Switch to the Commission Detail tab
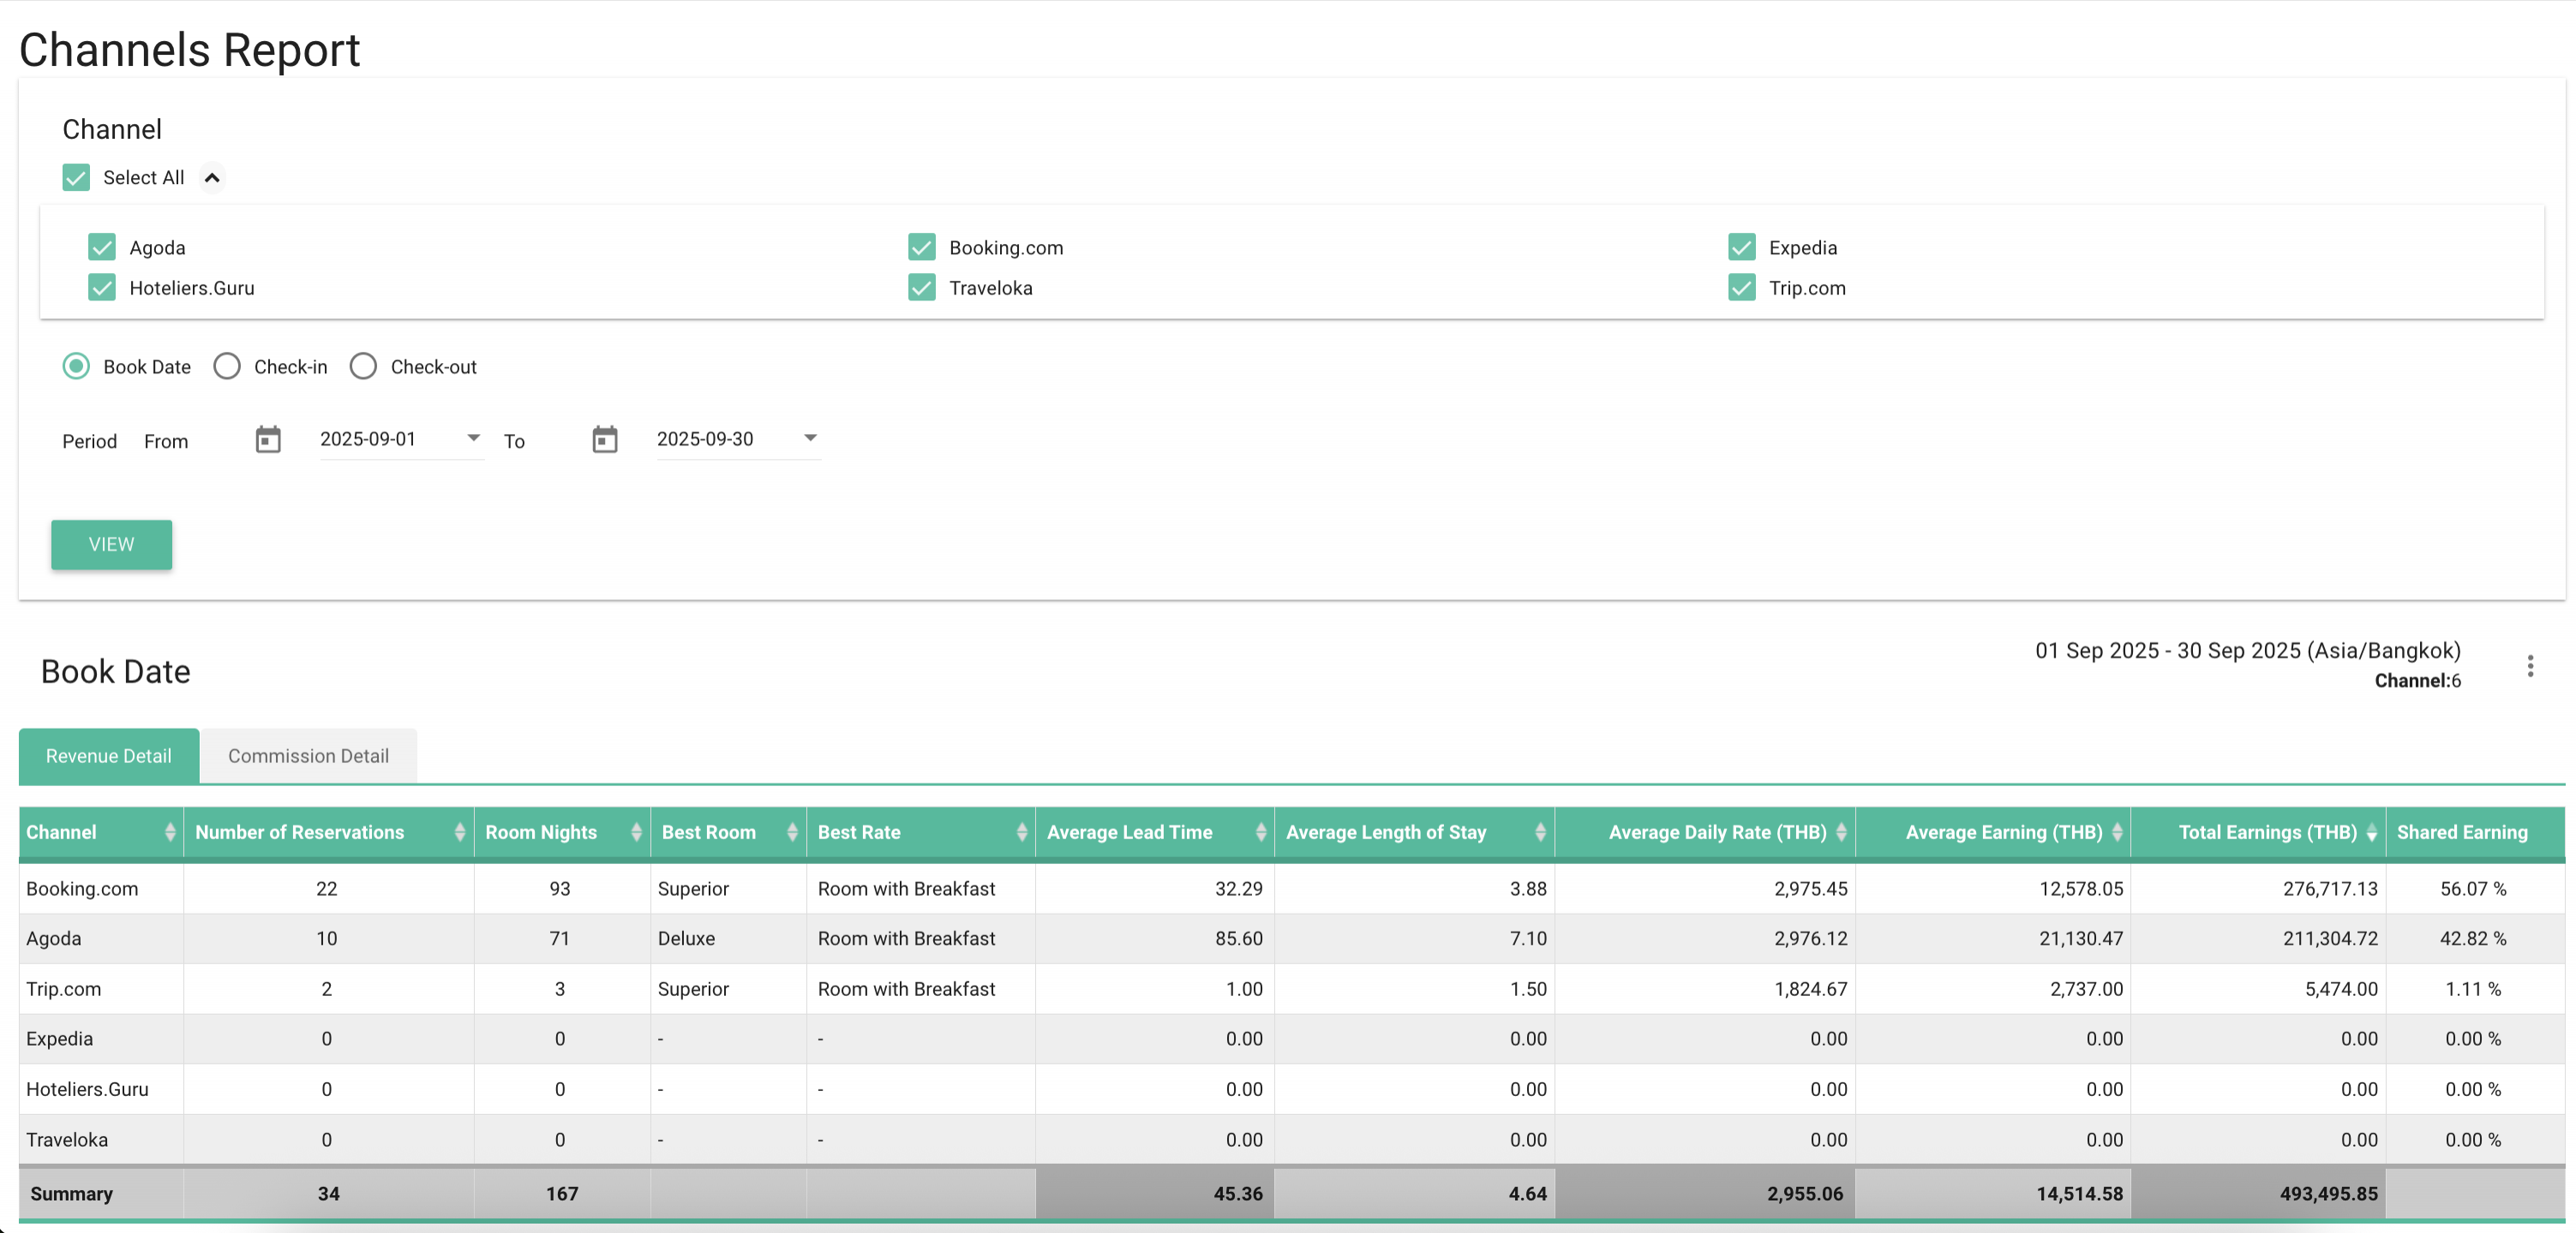This screenshot has width=2576, height=1233. (308, 756)
